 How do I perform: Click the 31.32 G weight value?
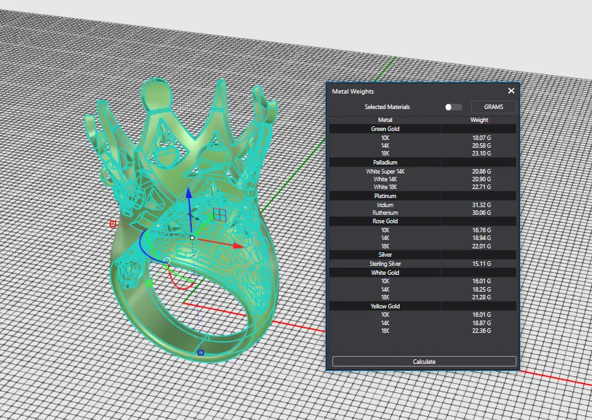tap(482, 205)
